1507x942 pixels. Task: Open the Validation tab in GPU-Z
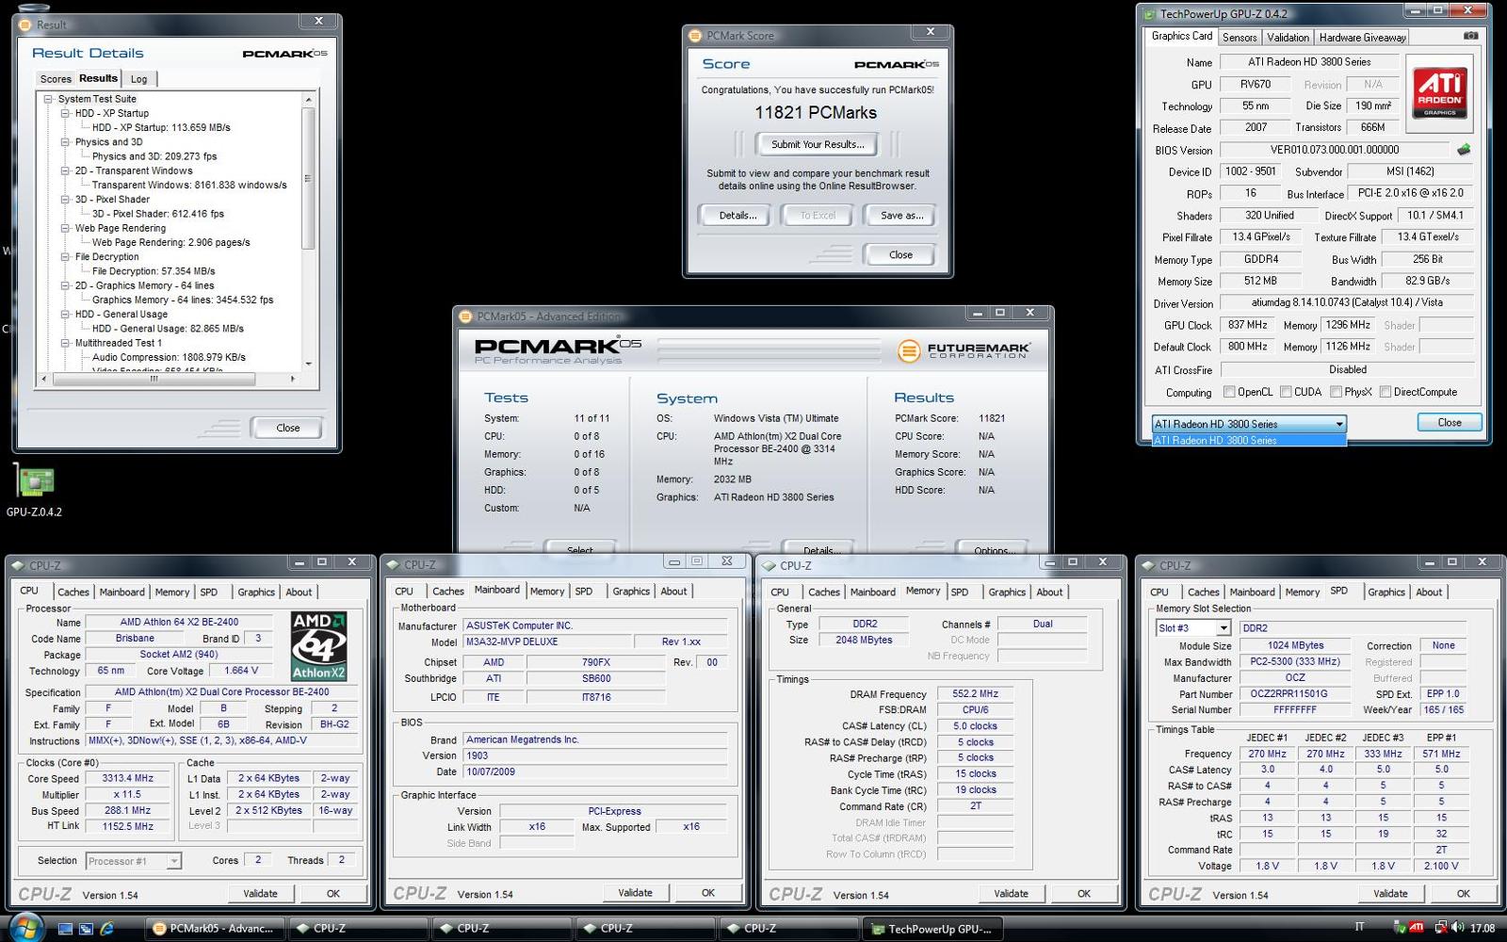(1288, 38)
